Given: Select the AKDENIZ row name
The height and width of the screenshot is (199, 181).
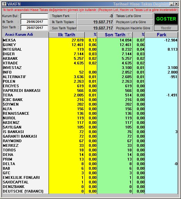Looking at the screenshot, I should coord(11,123).
